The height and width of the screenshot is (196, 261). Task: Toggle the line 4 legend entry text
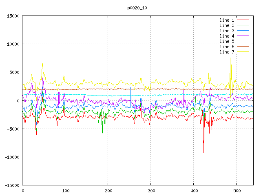(x=227, y=36)
